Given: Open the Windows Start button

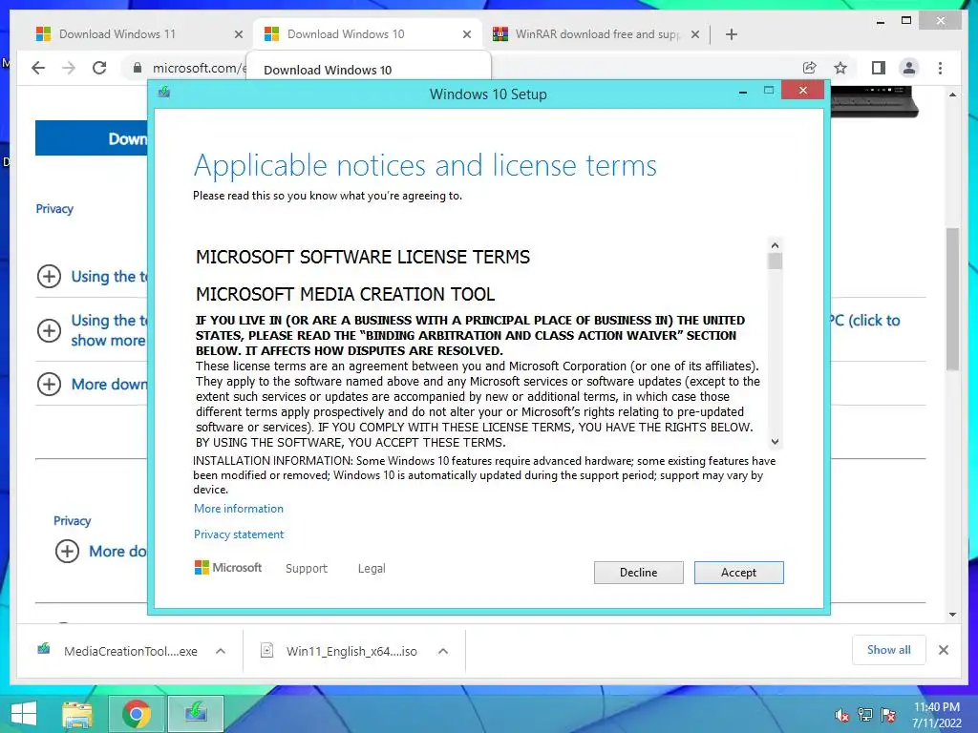Looking at the screenshot, I should tap(24, 714).
